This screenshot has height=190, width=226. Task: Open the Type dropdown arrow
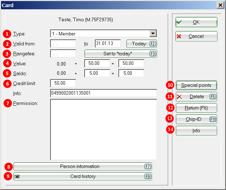pyautogui.click(x=153, y=34)
